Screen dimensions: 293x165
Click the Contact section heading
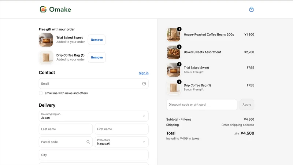(47, 73)
